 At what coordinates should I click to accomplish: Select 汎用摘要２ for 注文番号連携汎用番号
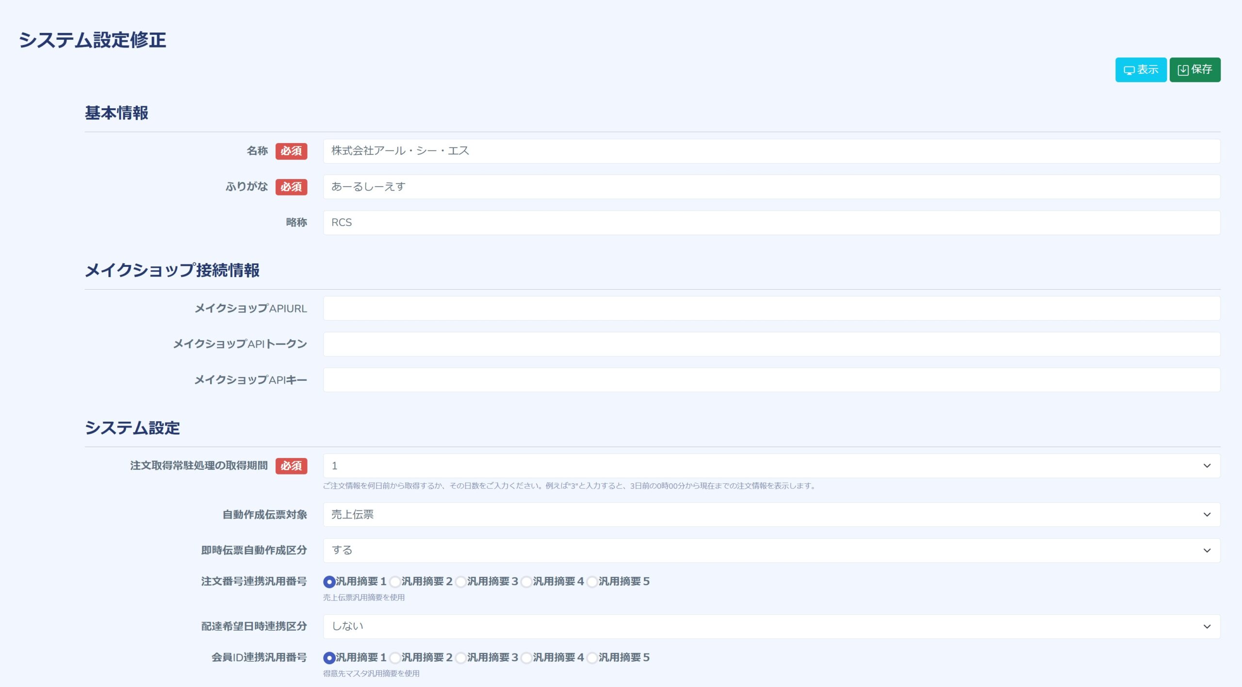pos(395,582)
